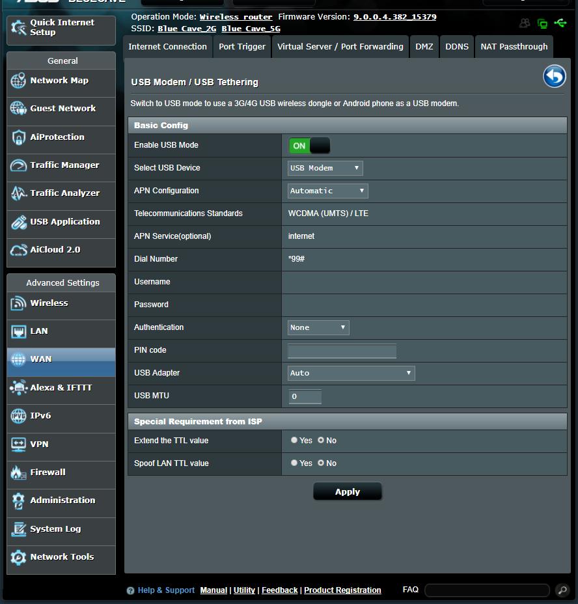Click the Apply button

(348, 491)
